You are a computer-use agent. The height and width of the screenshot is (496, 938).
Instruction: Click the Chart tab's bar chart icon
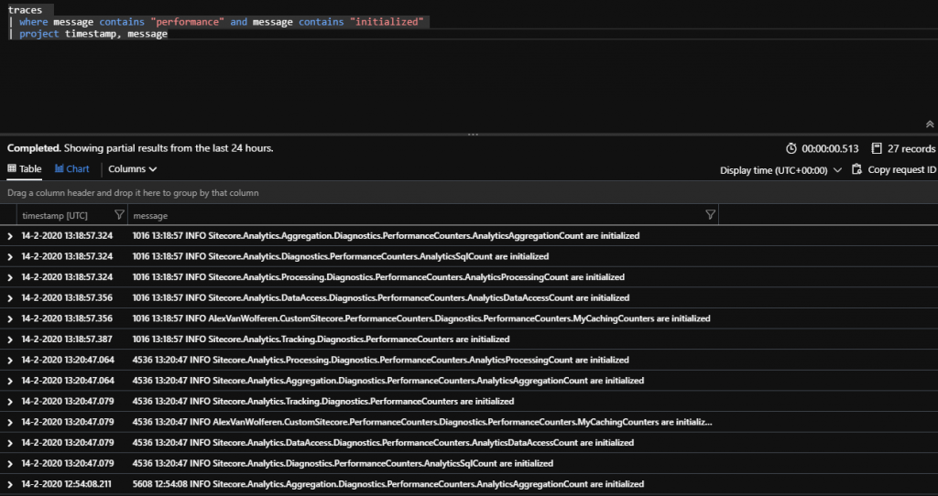point(60,169)
